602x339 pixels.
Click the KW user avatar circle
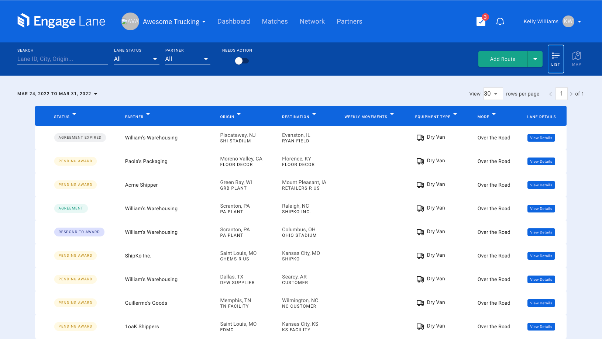pyautogui.click(x=567, y=21)
